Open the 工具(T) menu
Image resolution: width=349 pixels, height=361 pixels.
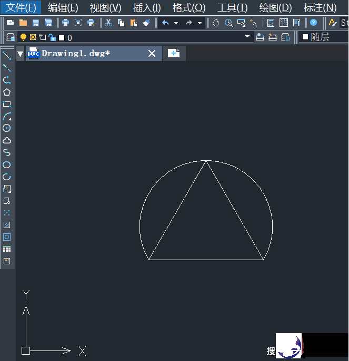[233, 7]
